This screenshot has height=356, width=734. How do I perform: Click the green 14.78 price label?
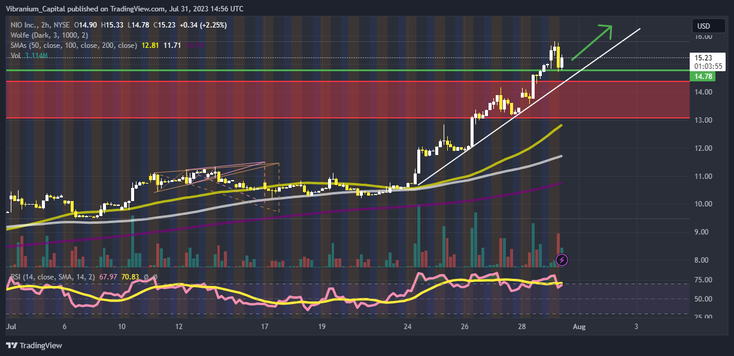click(x=702, y=77)
